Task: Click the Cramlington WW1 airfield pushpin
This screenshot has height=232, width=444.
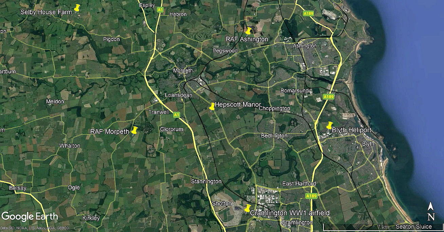Action: pos(247,209)
